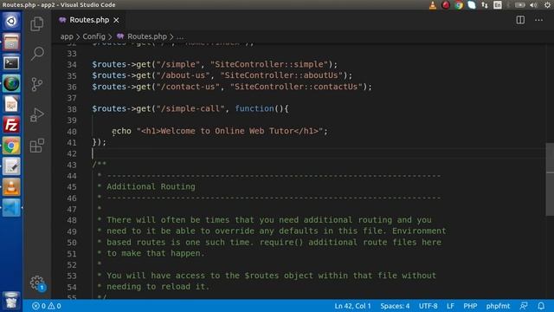Open notifications bell in status bar

[x=541, y=306]
